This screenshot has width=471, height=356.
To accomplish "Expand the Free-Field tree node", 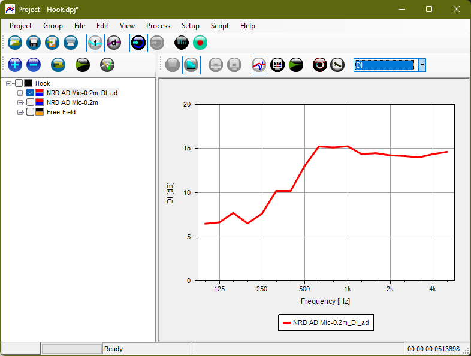I will point(20,112).
